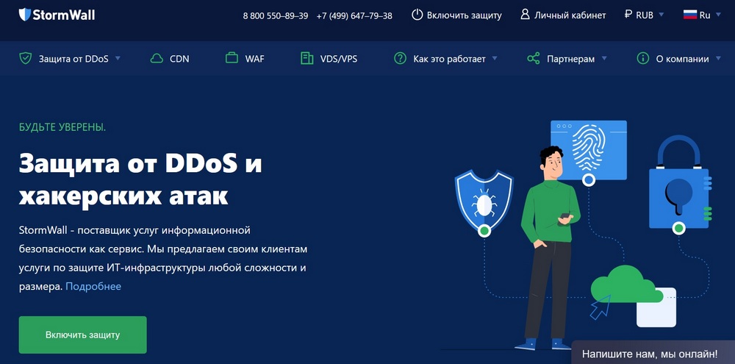Click the user icon for Личный кабинет
The width and height of the screenshot is (735, 364).
coord(525,15)
